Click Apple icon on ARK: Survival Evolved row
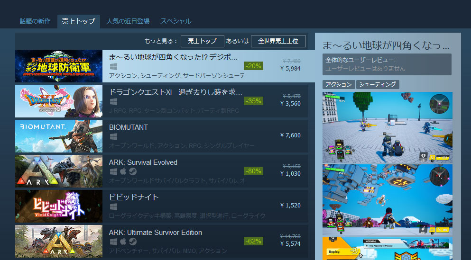Viewport: 471px width, 260px height. point(123,171)
